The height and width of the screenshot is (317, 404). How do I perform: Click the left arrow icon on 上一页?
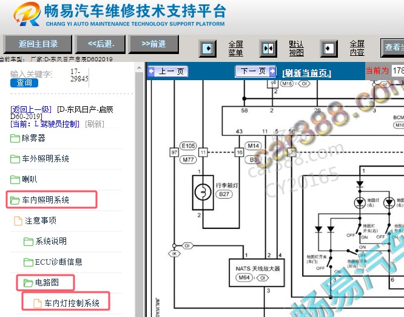pyautogui.click(x=151, y=71)
